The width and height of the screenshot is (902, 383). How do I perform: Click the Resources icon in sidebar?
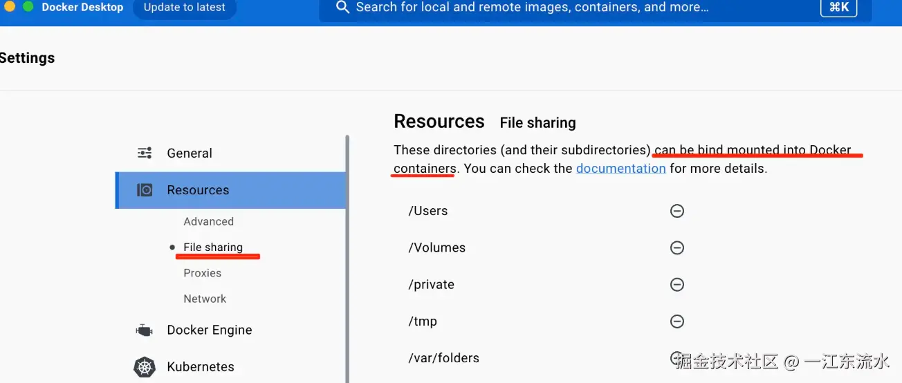click(x=145, y=190)
